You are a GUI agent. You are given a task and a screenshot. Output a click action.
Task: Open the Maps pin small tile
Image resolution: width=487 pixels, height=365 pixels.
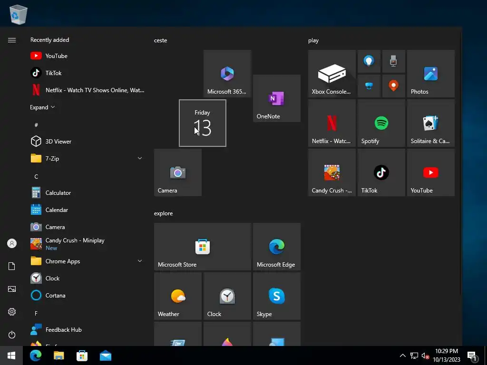(x=393, y=86)
